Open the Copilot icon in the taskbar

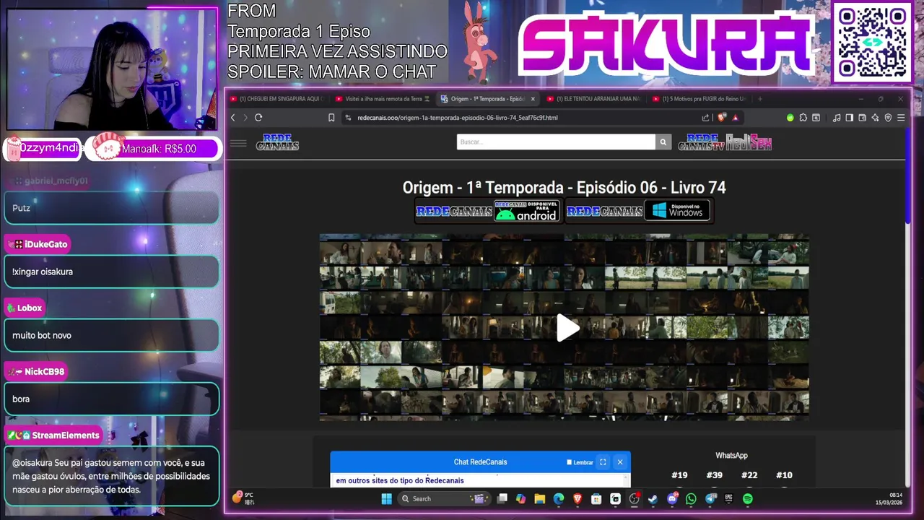tap(520, 498)
